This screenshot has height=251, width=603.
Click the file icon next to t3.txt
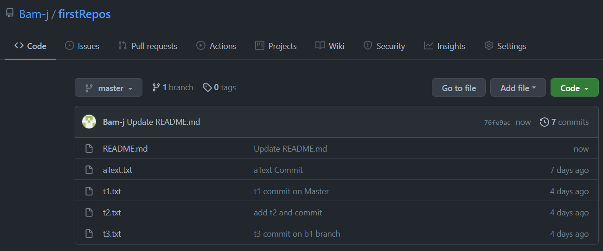(89, 234)
